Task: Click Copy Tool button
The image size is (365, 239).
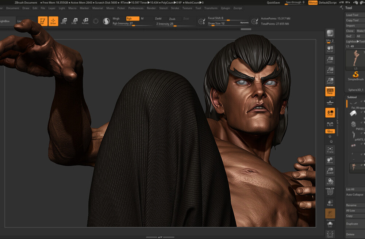Action: pos(355,20)
